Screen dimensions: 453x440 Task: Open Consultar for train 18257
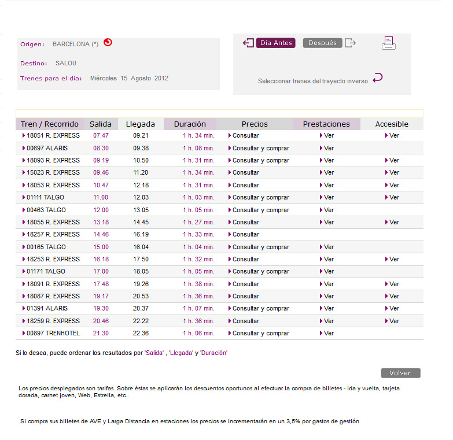(x=244, y=234)
